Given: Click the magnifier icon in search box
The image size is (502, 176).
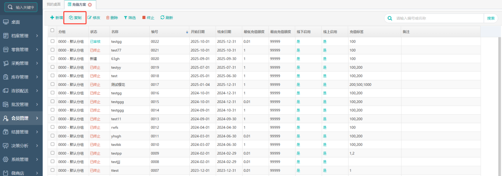Looking at the screenshot, I should point(390,18).
